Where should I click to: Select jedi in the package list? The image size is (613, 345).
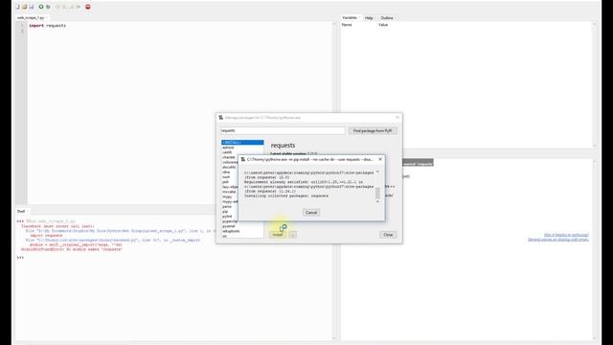click(225, 182)
